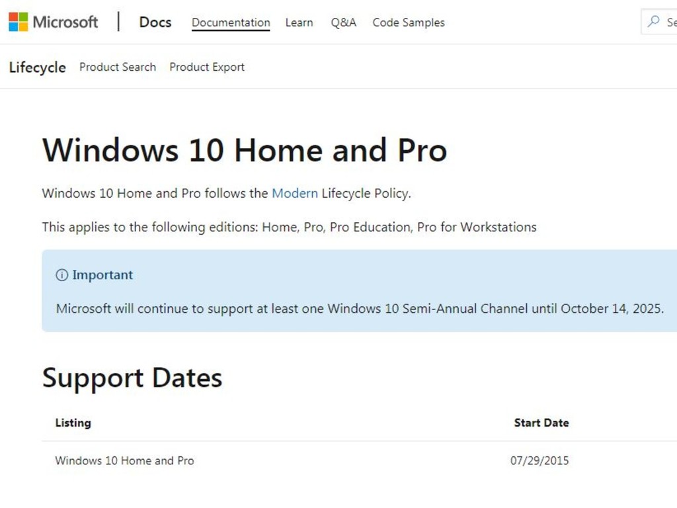Image resolution: width=677 pixels, height=508 pixels.
Task: Click the Microsoft four-square logo
Action: click(18, 22)
